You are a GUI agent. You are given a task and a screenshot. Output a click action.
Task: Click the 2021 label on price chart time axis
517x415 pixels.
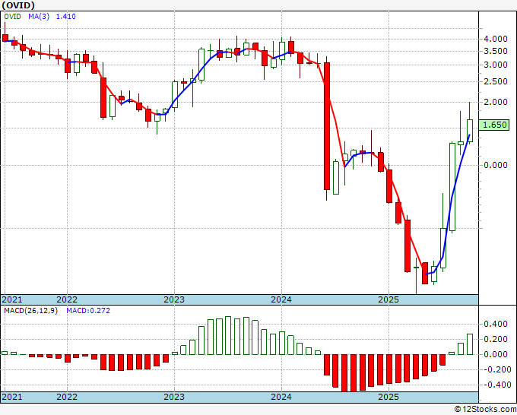coord(12,299)
